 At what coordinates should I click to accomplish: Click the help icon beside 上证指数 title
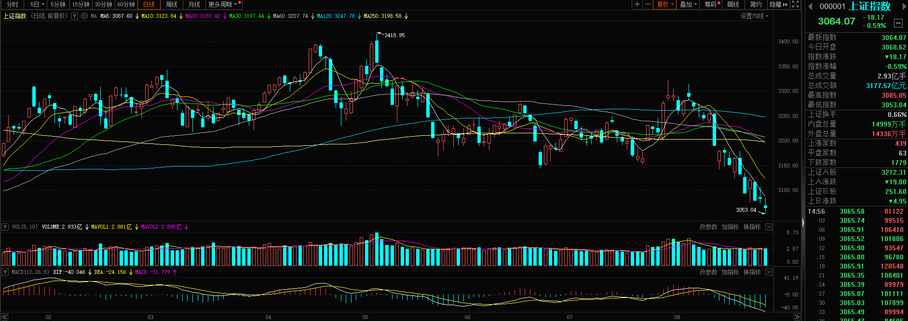(74, 16)
